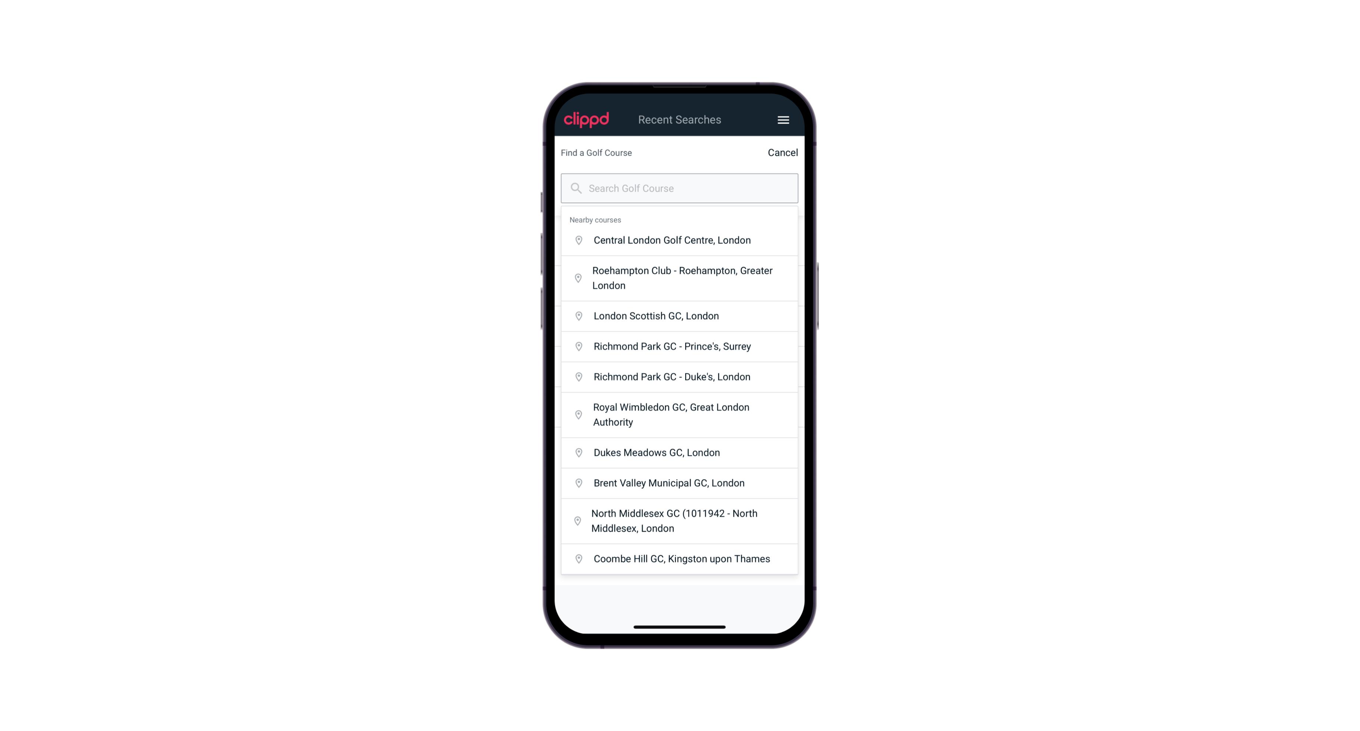Select London Scottish GC London
The width and height of the screenshot is (1360, 731).
pos(680,316)
